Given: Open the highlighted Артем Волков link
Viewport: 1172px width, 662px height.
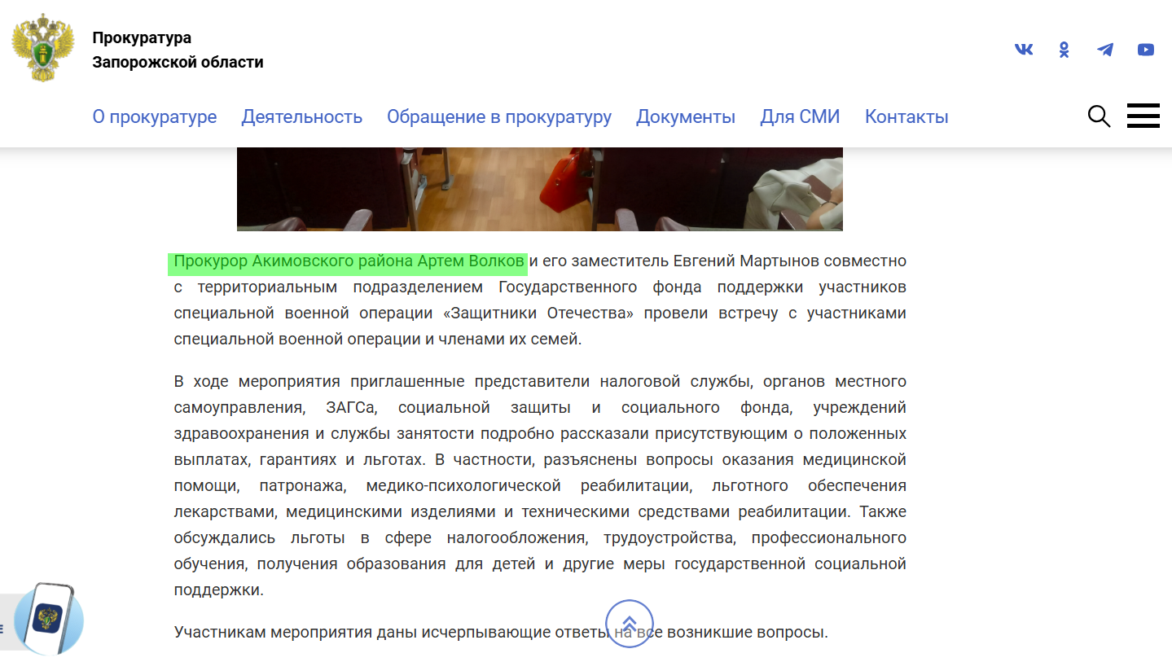Looking at the screenshot, I should 349,261.
